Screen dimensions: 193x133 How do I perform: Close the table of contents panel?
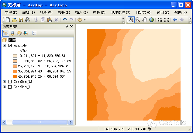click(71, 26)
